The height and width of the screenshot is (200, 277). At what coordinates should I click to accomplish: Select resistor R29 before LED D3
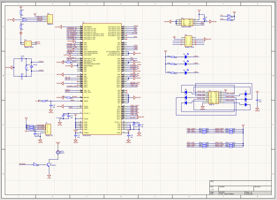pos(172,73)
